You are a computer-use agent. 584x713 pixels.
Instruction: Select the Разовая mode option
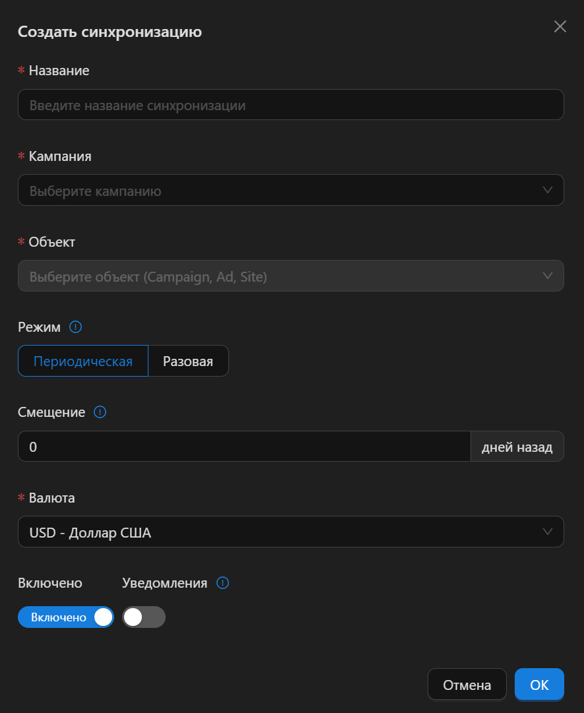188,361
